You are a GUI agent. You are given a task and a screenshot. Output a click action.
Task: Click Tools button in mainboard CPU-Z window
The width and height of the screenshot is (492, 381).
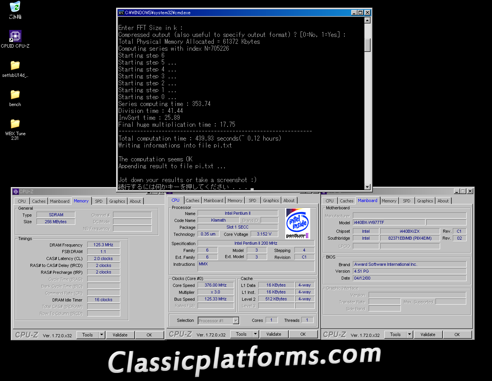tap(396, 335)
